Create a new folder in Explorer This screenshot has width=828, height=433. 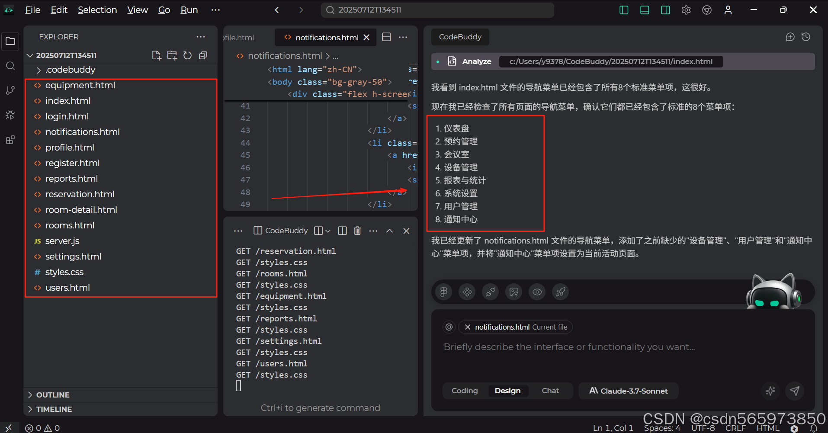[172, 55]
